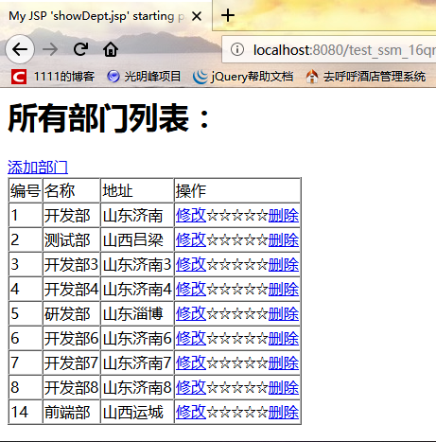Click the 添加部门 link
This screenshot has width=436, height=442.
38,168
